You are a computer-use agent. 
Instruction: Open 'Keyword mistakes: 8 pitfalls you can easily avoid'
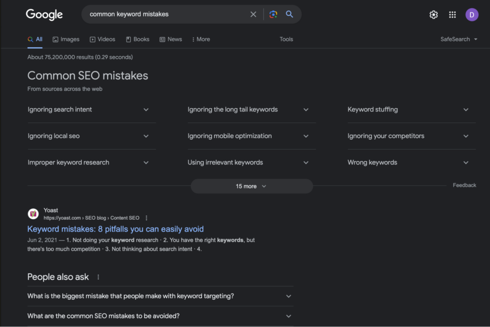pos(115,229)
